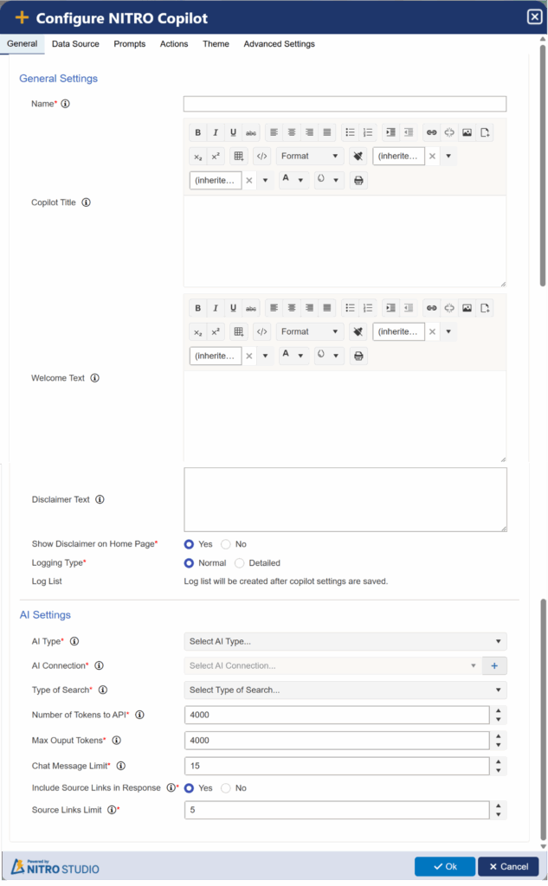
Task: Clean formatting in Copilot Title editor
Action: (358, 157)
